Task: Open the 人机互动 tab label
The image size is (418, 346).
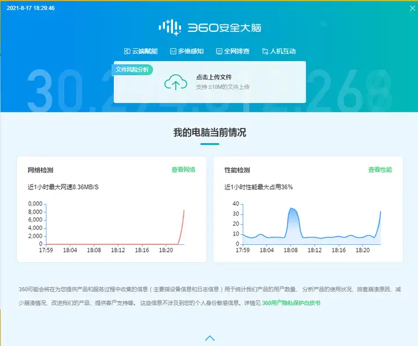Action: (x=283, y=51)
